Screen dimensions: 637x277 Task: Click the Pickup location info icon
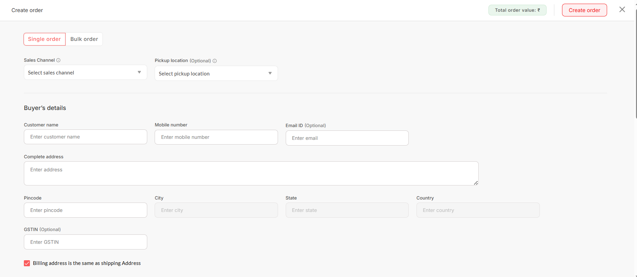tap(215, 61)
